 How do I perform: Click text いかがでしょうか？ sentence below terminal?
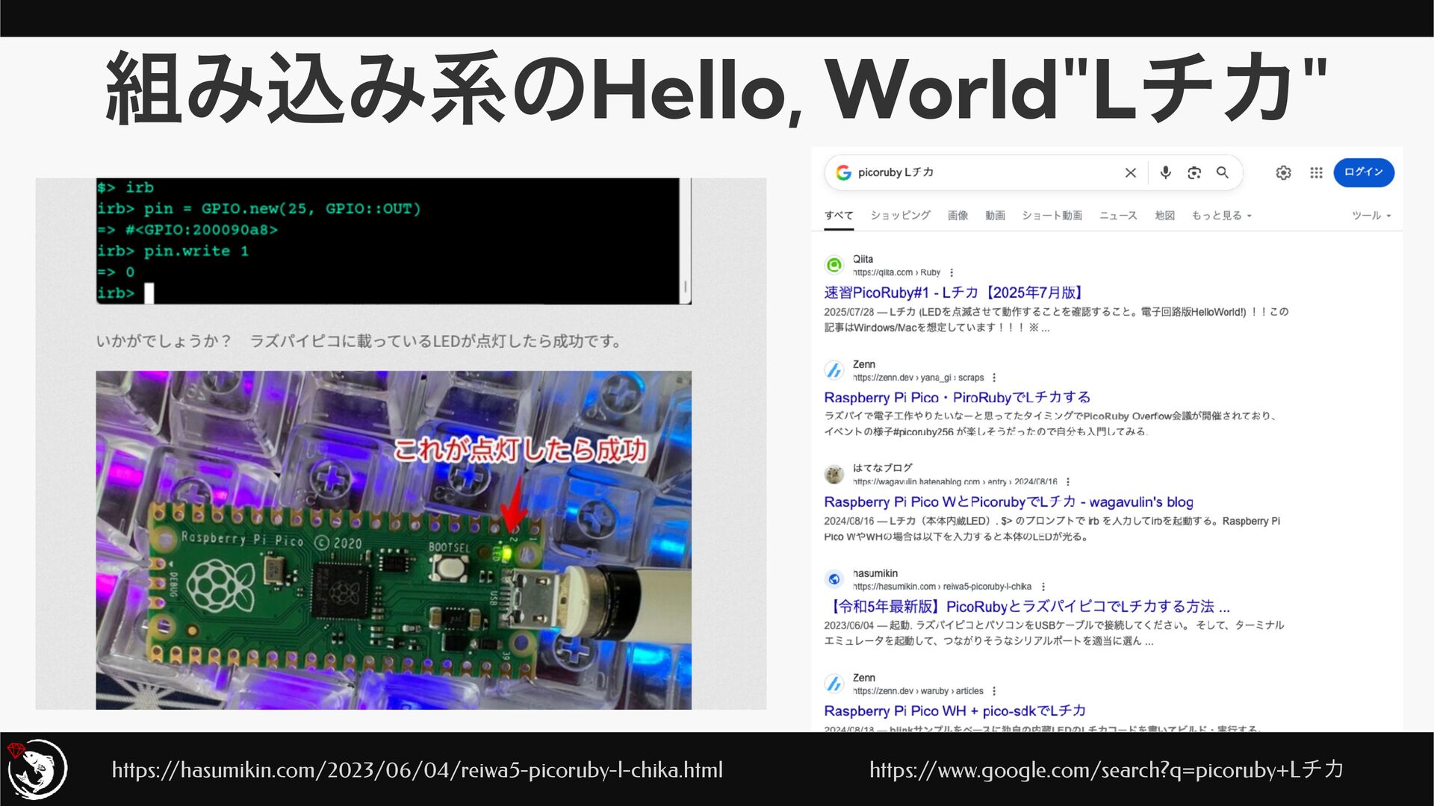[x=358, y=341]
